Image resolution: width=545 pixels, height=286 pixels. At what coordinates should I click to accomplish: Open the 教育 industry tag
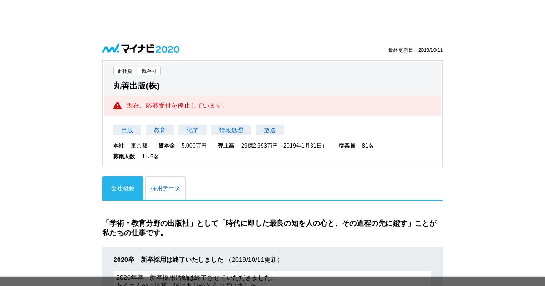click(x=160, y=130)
